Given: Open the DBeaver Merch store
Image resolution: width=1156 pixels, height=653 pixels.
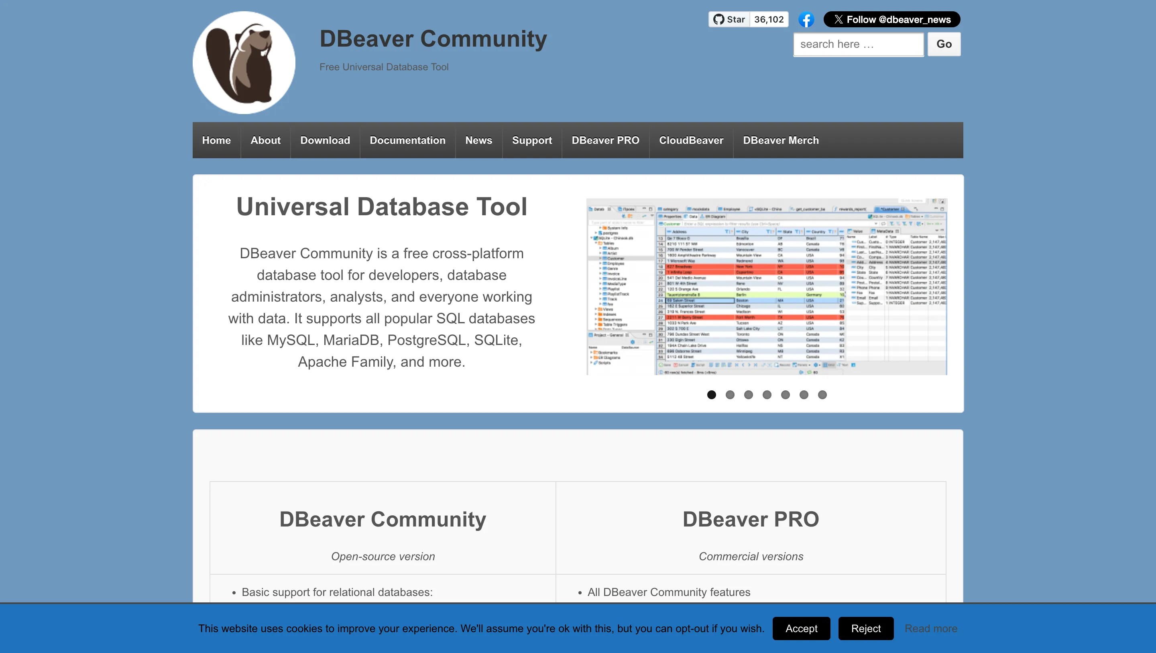Looking at the screenshot, I should click(x=780, y=140).
